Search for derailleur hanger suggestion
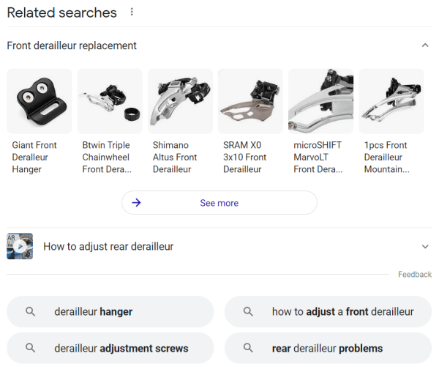 [110, 311]
